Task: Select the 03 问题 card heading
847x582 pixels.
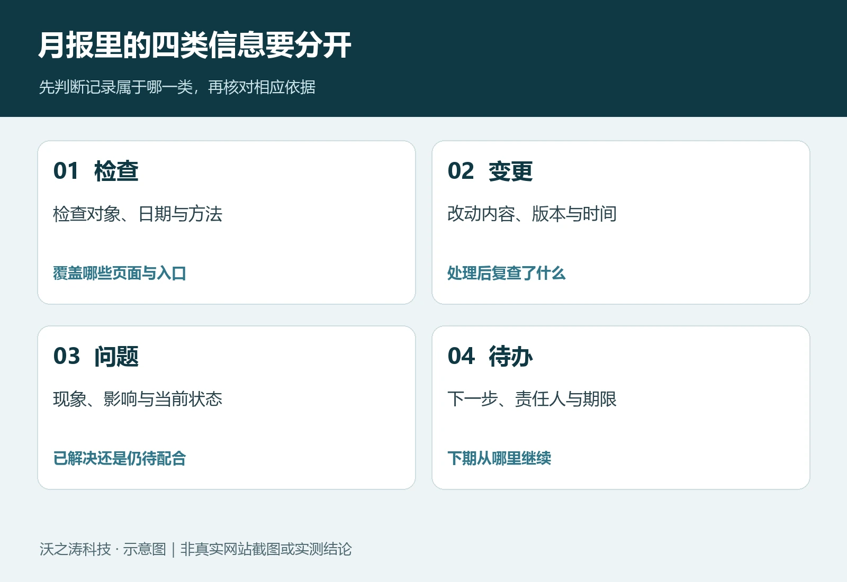Action: pyautogui.click(x=96, y=356)
